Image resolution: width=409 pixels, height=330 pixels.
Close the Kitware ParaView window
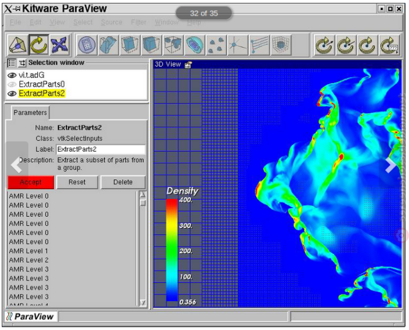pos(399,9)
